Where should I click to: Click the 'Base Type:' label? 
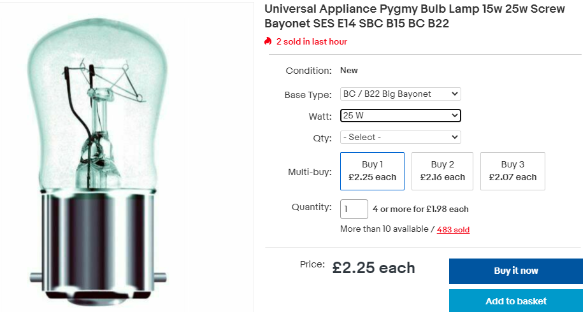pyautogui.click(x=308, y=95)
